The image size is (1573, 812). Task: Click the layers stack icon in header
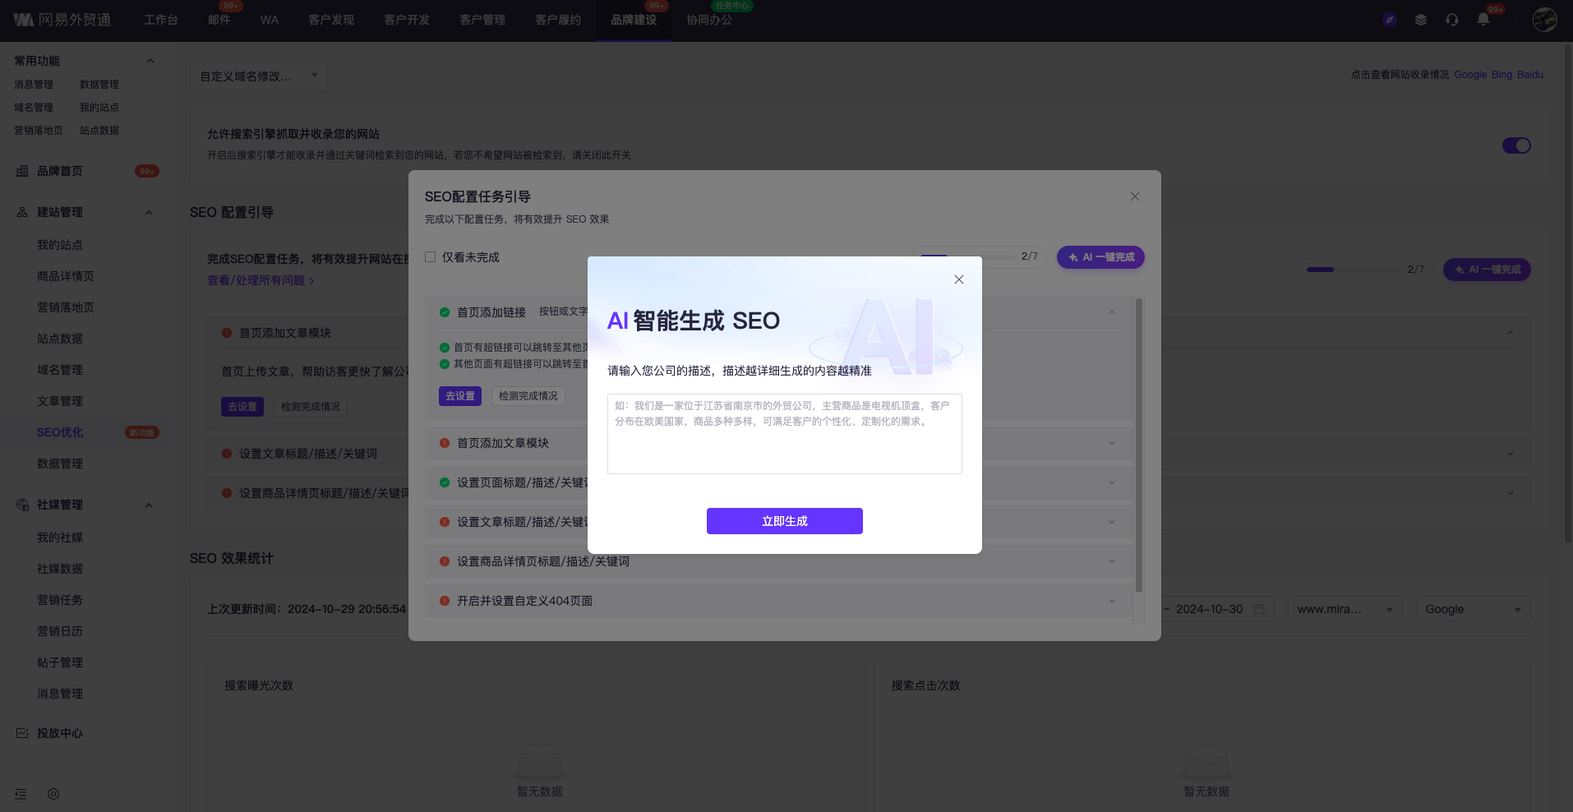(1421, 20)
